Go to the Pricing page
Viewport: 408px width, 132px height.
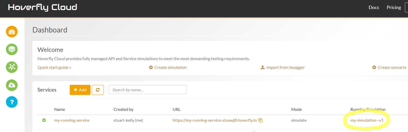394,7
